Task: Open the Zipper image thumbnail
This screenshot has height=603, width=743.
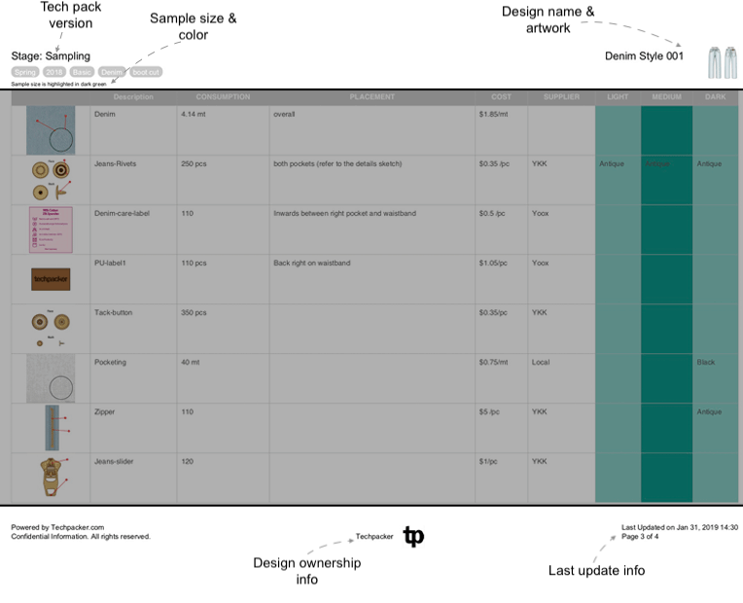Action: (56, 428)
